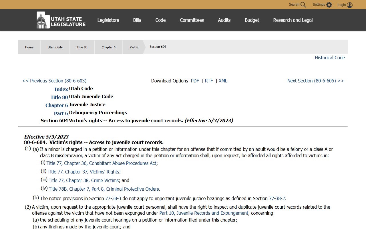The width and height of the screenshot is (366, 229).
Task: Go to Previous Section (80-6-603)
Action: click(x=54, y=81)
